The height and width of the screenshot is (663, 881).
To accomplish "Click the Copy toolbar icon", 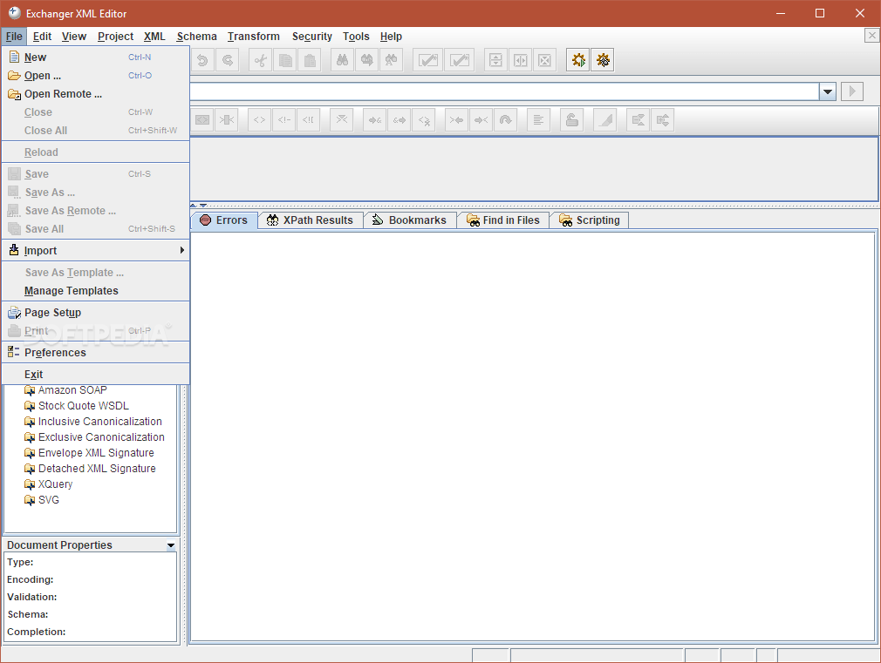I will 285,60.
